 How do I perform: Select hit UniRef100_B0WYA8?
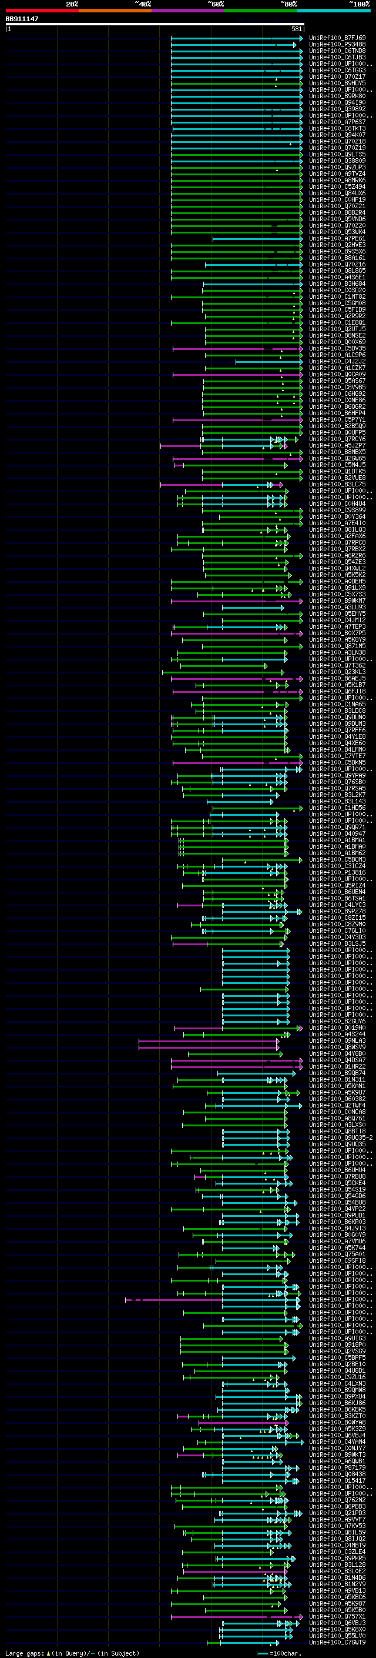pos(337,1422)
